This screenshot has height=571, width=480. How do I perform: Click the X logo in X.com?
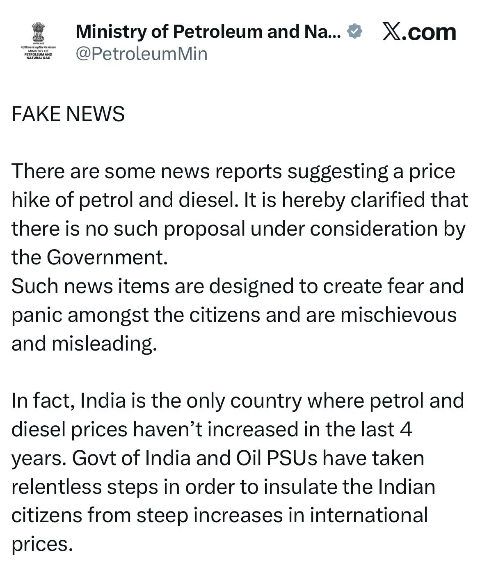click(x=392, y=32)
